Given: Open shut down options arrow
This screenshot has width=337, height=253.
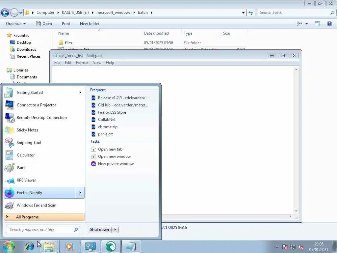Looking at the screenshot, I should point(115,230).
